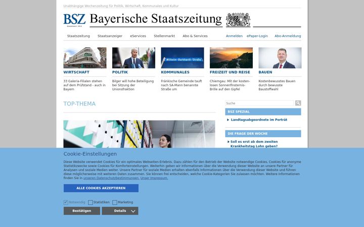364x227 pixels.
Task: Click the POLITIK section heading
Action: click(x=120, y=72)
